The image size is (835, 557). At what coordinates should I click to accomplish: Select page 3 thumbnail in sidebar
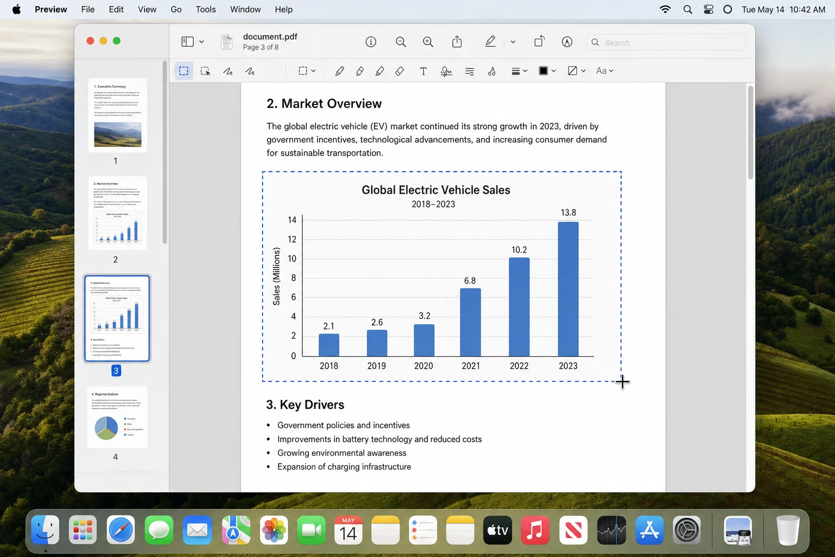[x=117, y=318]
